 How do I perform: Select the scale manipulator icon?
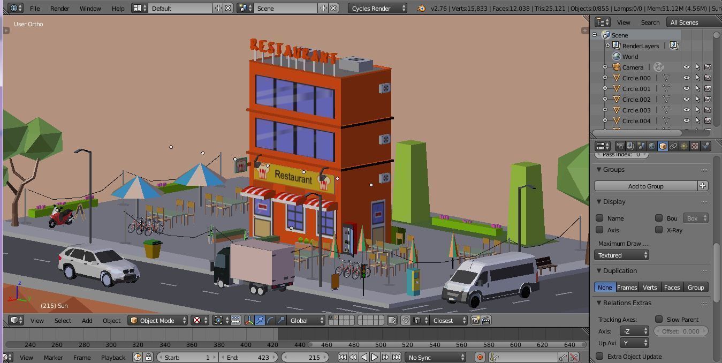[281, 320]
